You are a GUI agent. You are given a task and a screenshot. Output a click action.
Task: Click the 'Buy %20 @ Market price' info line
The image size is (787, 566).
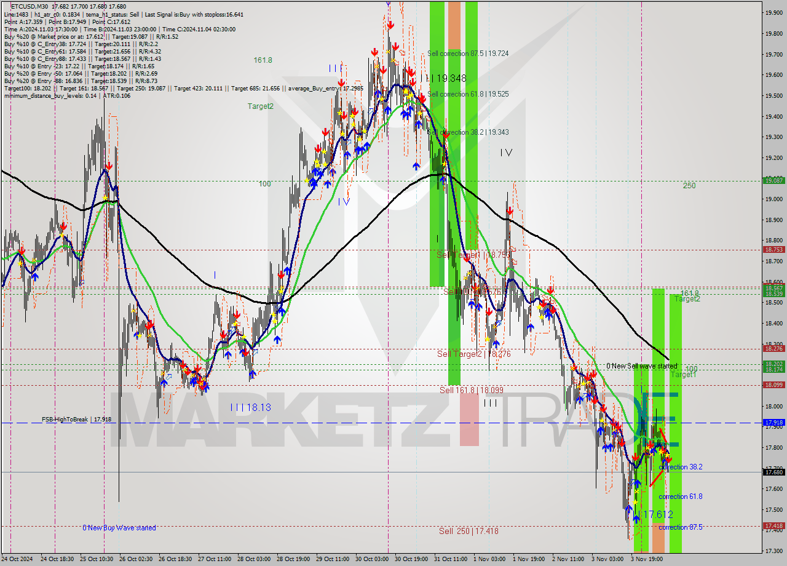click(91, 36)
